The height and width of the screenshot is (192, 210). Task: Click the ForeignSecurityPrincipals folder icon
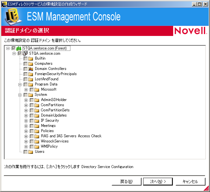pos(31,74)
